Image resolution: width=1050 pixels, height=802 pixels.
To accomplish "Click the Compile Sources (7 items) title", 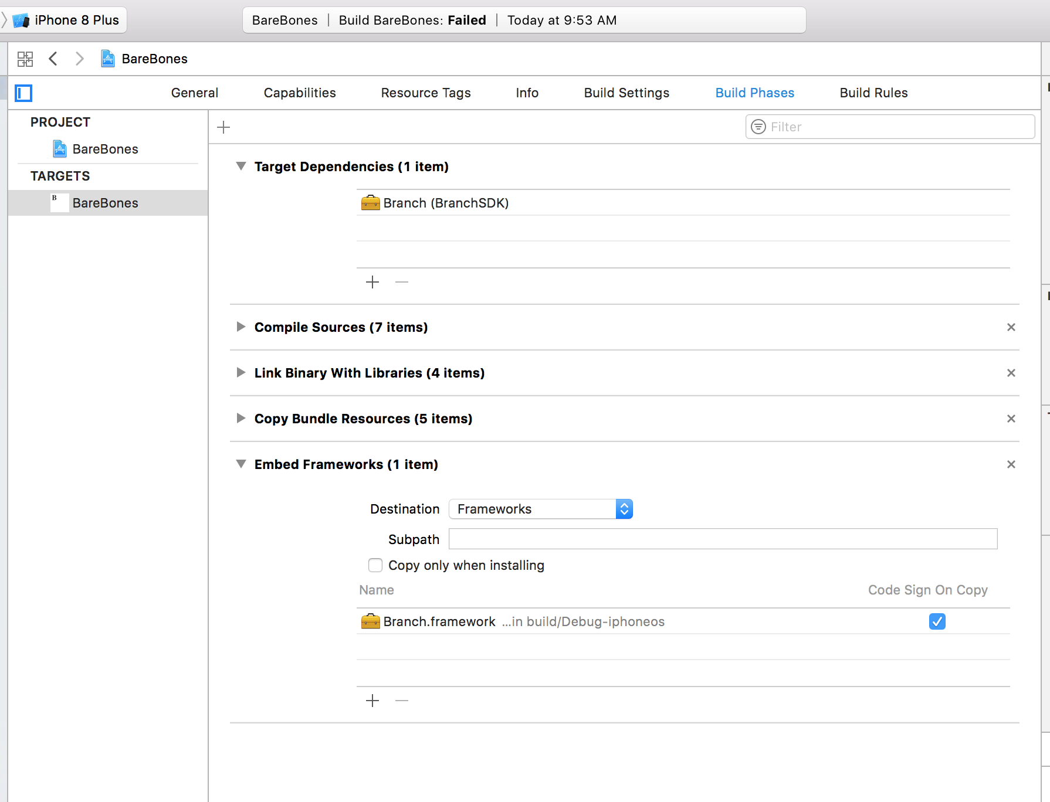I will 341,327.
